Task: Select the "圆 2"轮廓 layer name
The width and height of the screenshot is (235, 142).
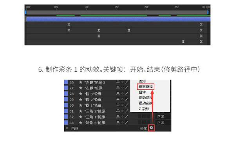Action: click(x=93, y=100)
